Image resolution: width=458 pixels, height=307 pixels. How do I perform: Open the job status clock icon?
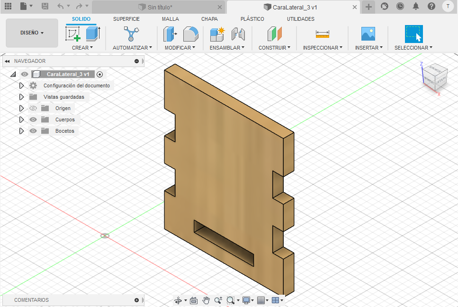[400, 6]
